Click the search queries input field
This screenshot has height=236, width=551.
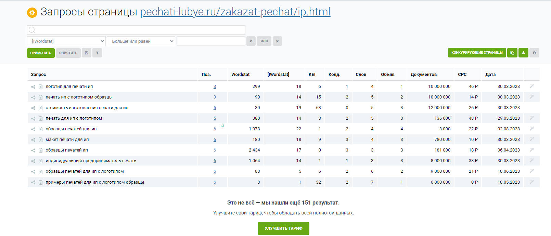point(136,30)
